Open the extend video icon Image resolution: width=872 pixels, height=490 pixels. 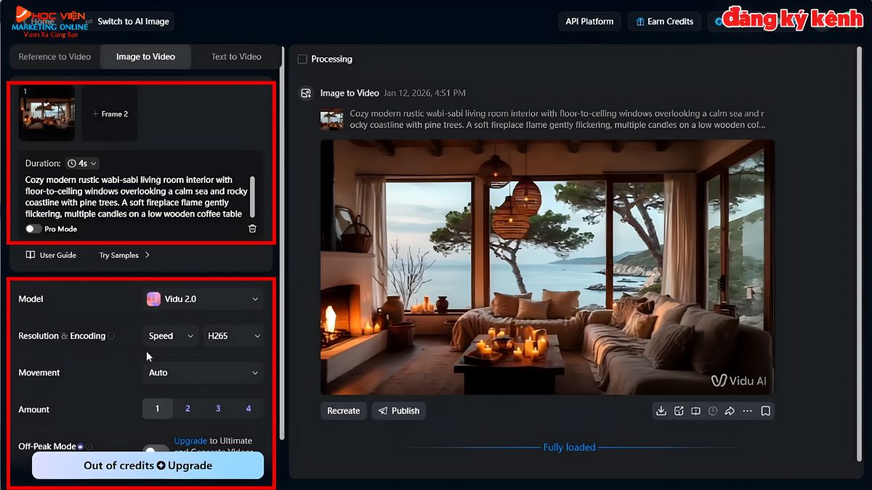pos(679,410)
